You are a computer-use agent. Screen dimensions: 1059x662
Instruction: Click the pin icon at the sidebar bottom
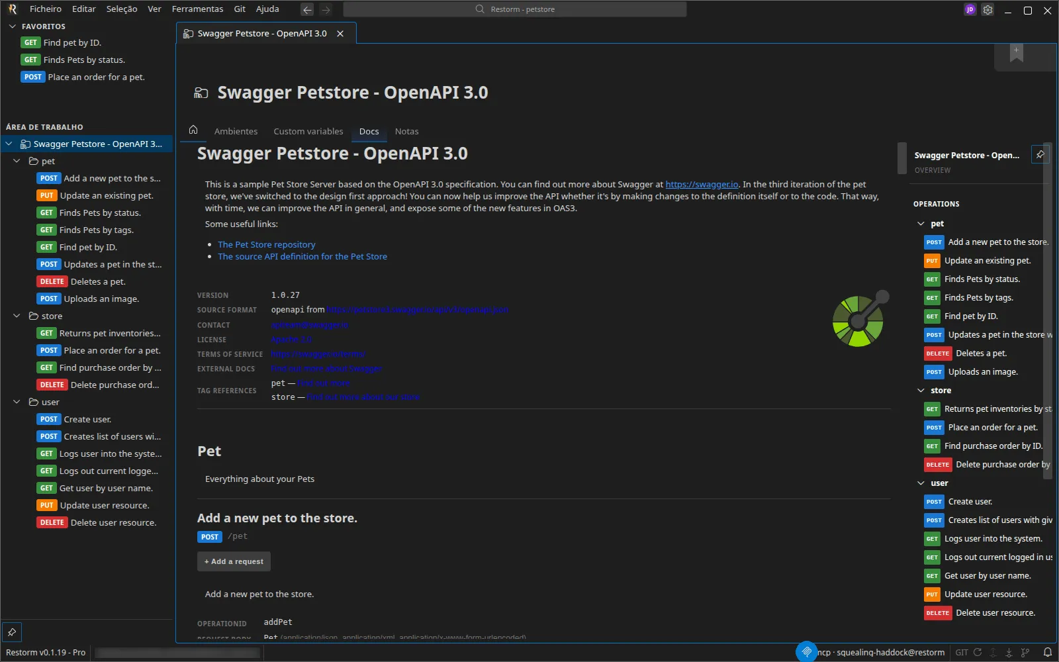click(x=12, y=632)
